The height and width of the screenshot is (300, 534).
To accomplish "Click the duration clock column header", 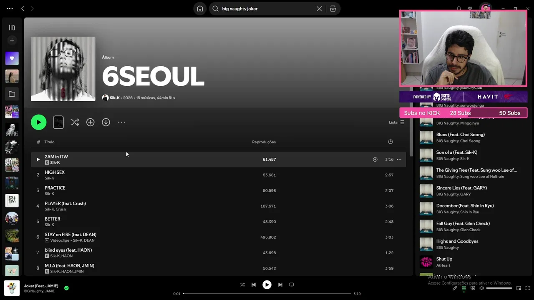I will tap(390, 142).
